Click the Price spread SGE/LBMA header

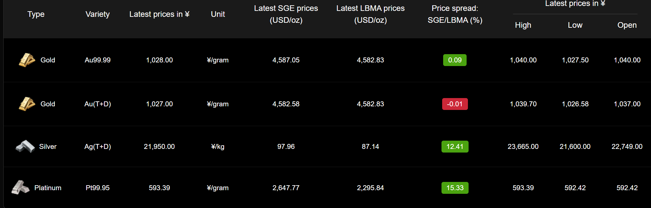point(455,14)
